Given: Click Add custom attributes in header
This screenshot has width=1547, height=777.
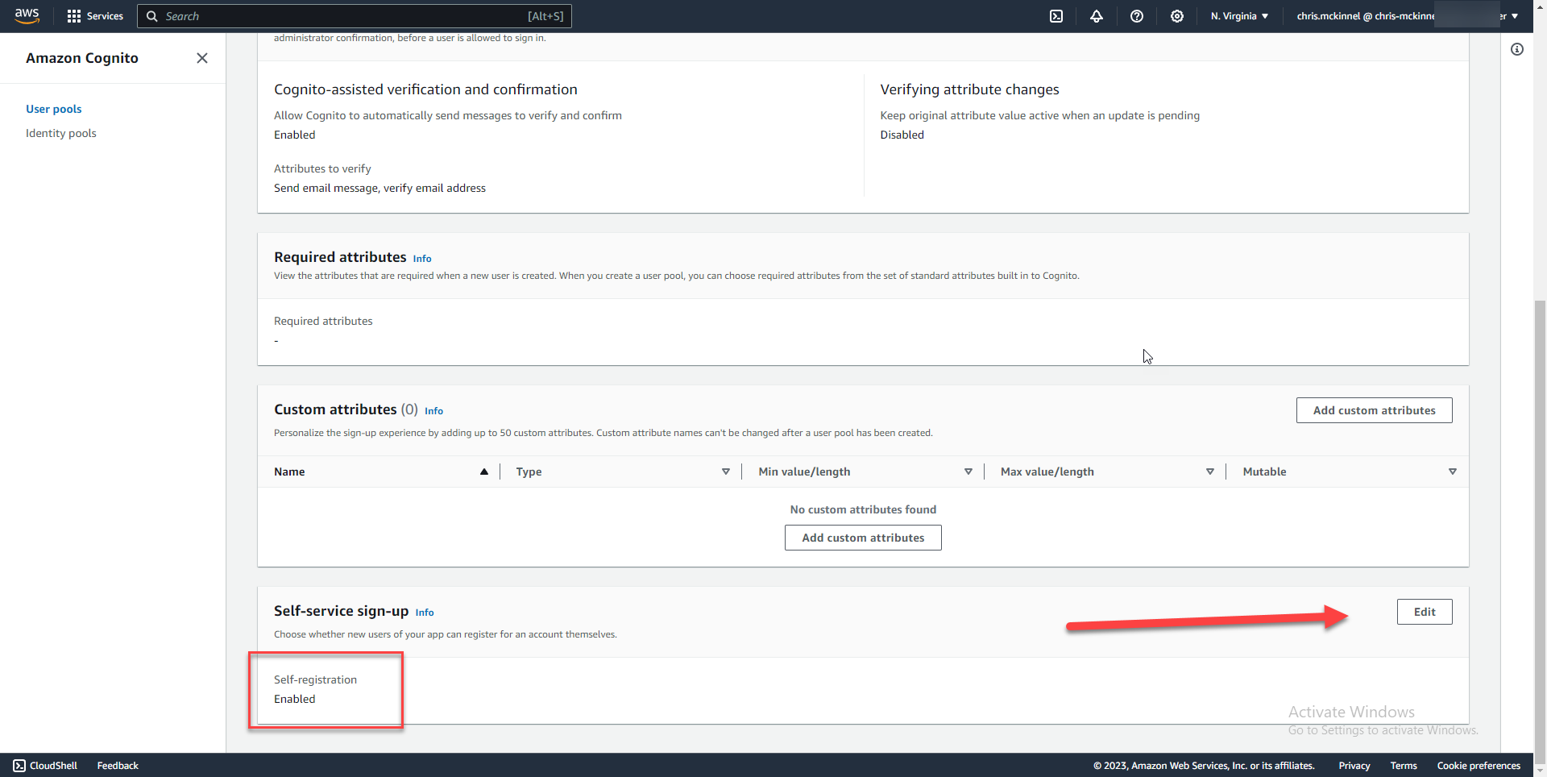Looking at the screenshot, I should pyautogui.click(x=1374, y=410).
